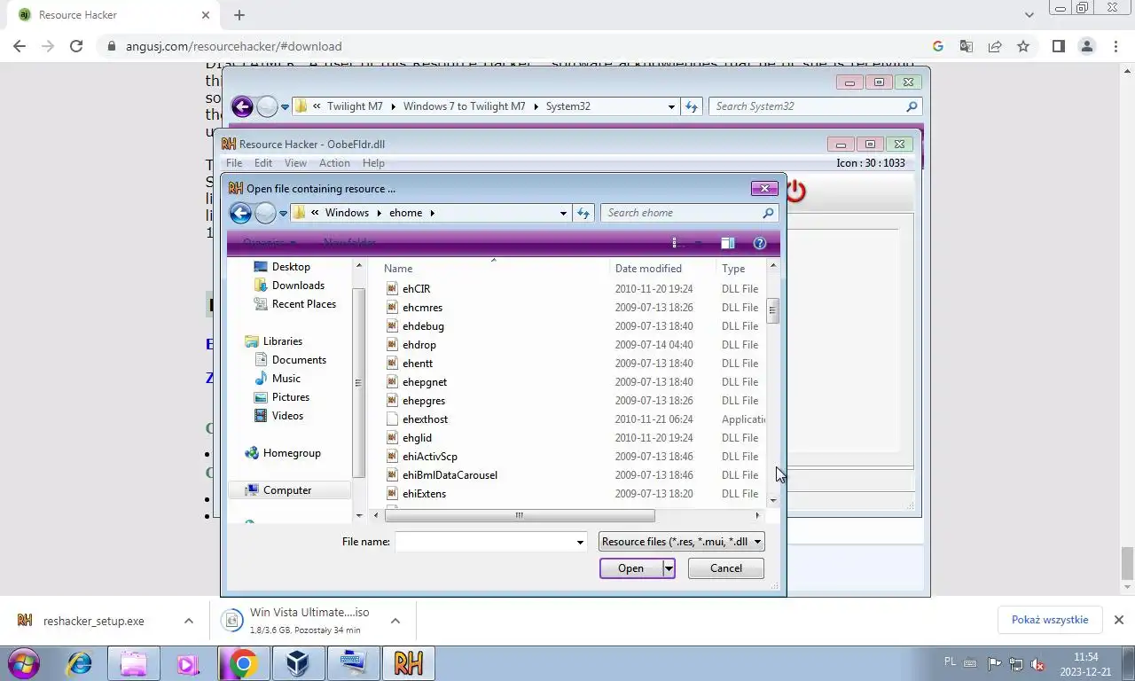Select the file ehcmres
The width and height of the screenshot is (1135, 681).
(x=422, y=308)
